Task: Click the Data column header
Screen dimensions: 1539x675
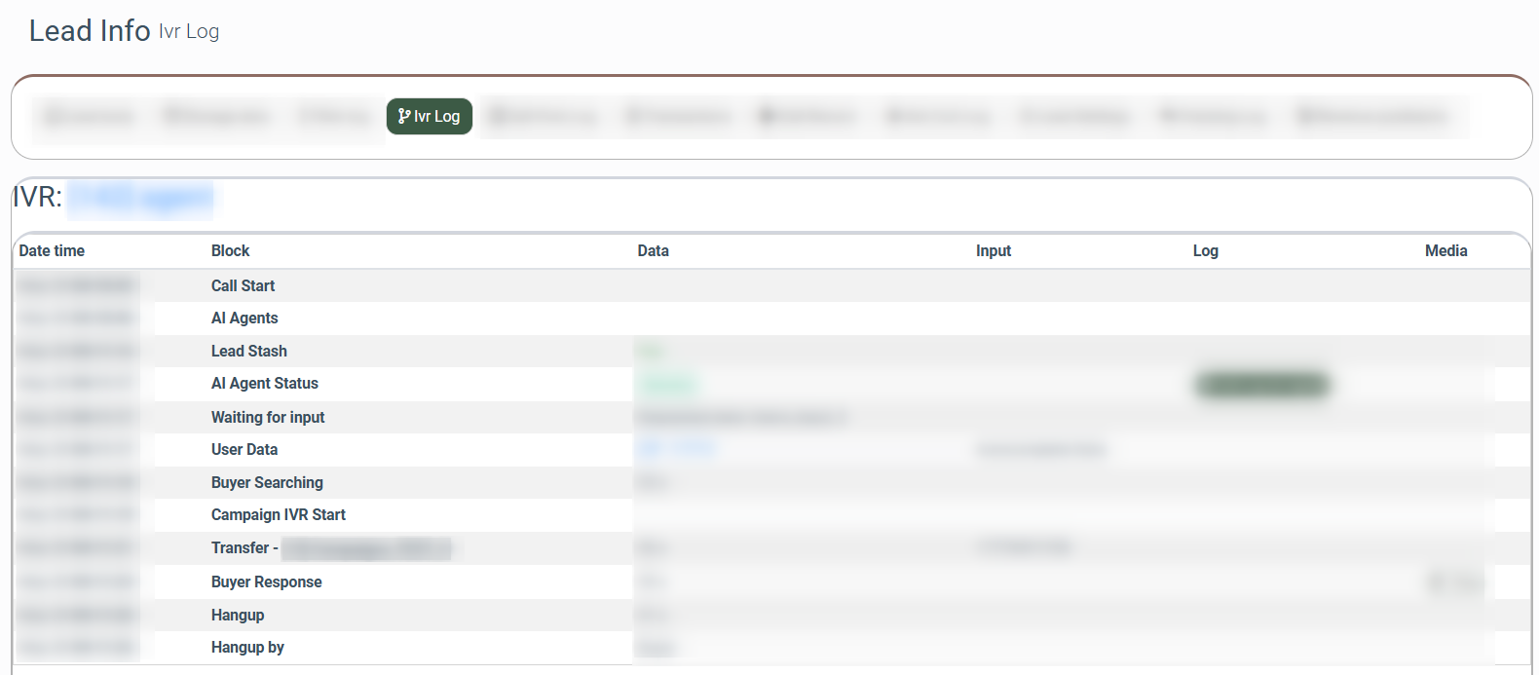Action: coord(653,250)
